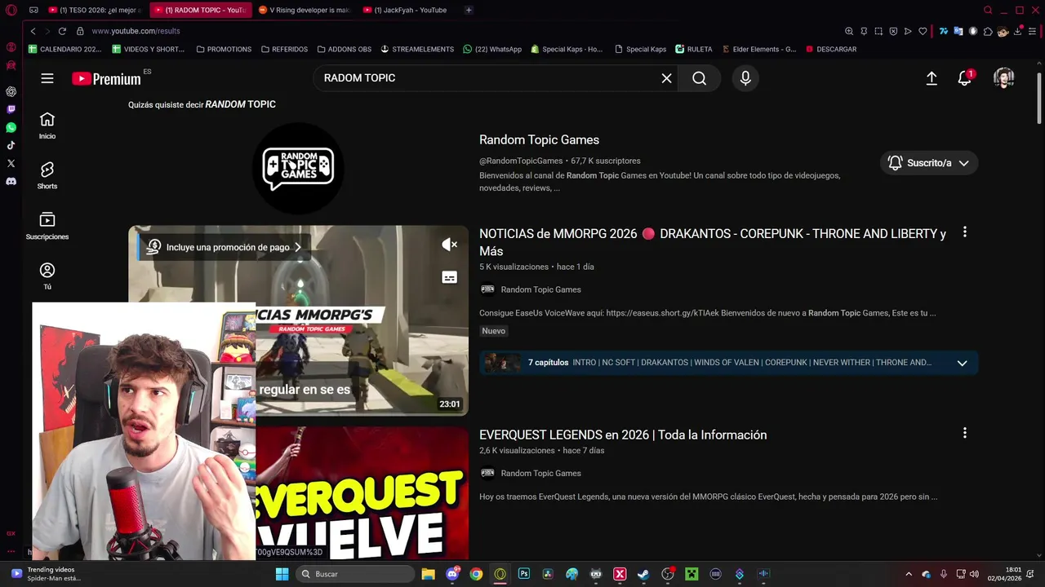Image resolution: width=1045 pixels, height=587 pixels.
Task: Expand the 7 capítulos chapter list
Action: coord(962,363)
